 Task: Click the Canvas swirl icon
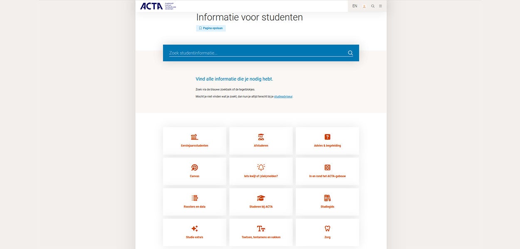[194, 167]
